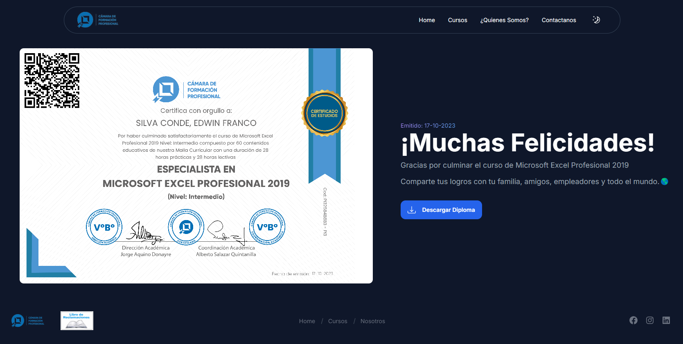Click the Descargar Diploma button
Screen dimensions: 683x344
441,210
